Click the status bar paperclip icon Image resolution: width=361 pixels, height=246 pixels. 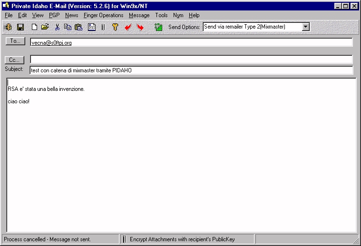click(x=124, y=239)
